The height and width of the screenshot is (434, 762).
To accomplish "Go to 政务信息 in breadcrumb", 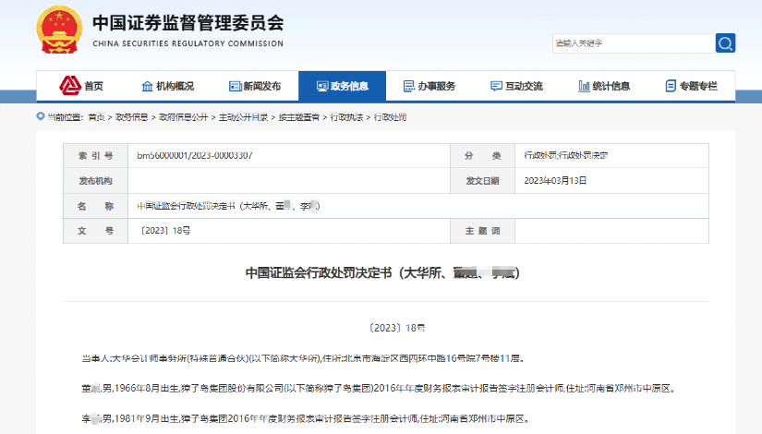I will pyautogui.click(x=132, y=117).
